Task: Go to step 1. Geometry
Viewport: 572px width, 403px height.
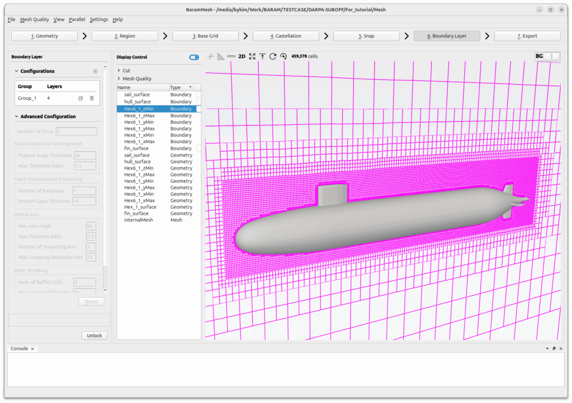Action: pyautogui.click(x=45, y=36)
